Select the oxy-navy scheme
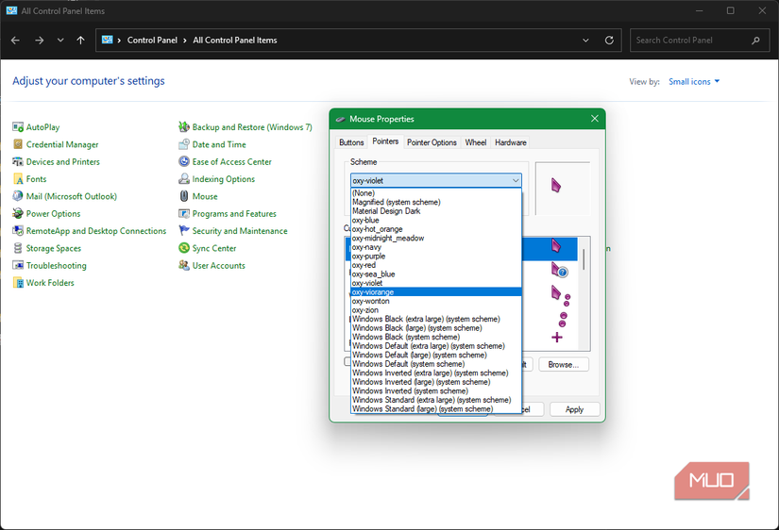This screenshot has width=779, height=530. point(435,247)
